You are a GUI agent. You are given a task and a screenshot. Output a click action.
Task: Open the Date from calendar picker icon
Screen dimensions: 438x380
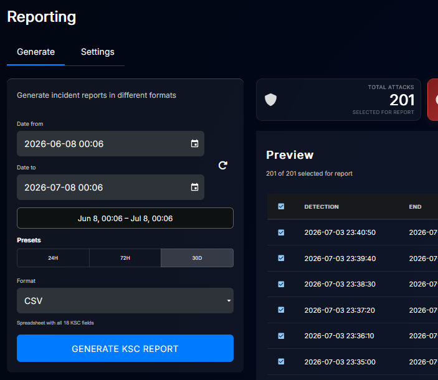pyautogui.click(x=194, y=143)
